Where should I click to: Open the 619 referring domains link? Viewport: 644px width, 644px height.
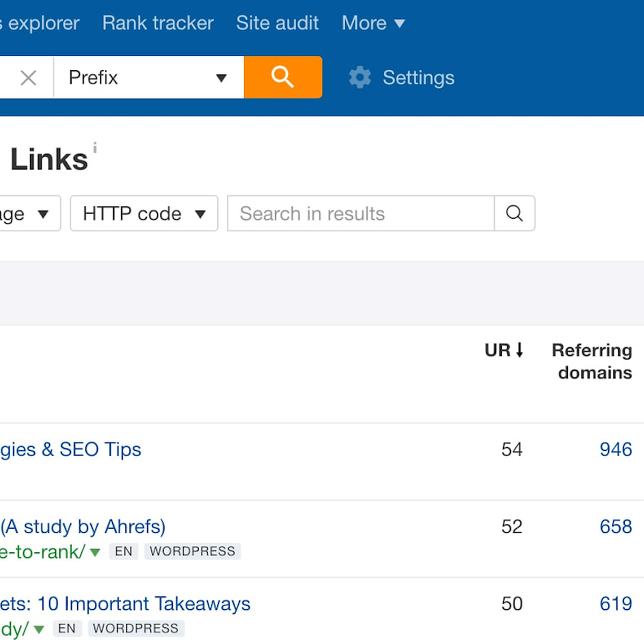(616, 604)
